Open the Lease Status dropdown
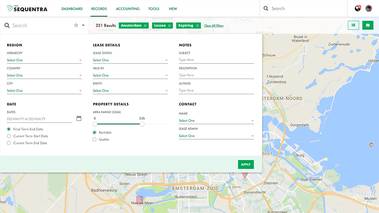379x213 pixels. [x=130, y=60]
